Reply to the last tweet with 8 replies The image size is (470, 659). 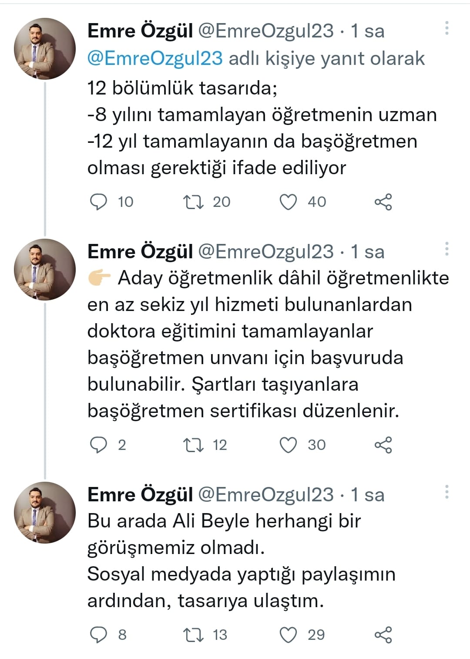click(x=99, y=635)
